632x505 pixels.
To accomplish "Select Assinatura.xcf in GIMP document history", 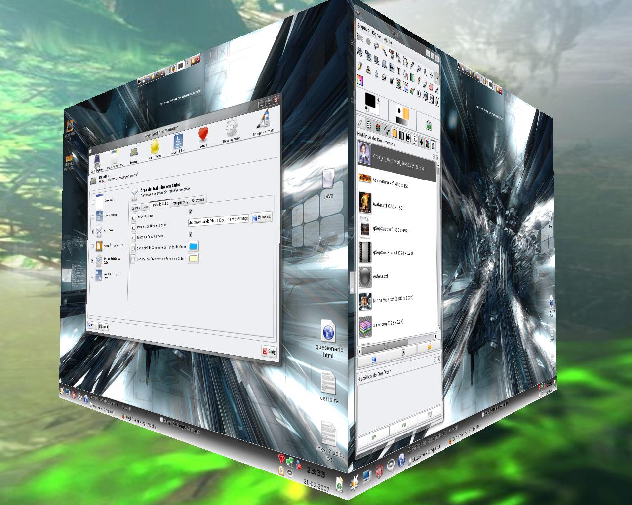I will click(x=396, y=181).
